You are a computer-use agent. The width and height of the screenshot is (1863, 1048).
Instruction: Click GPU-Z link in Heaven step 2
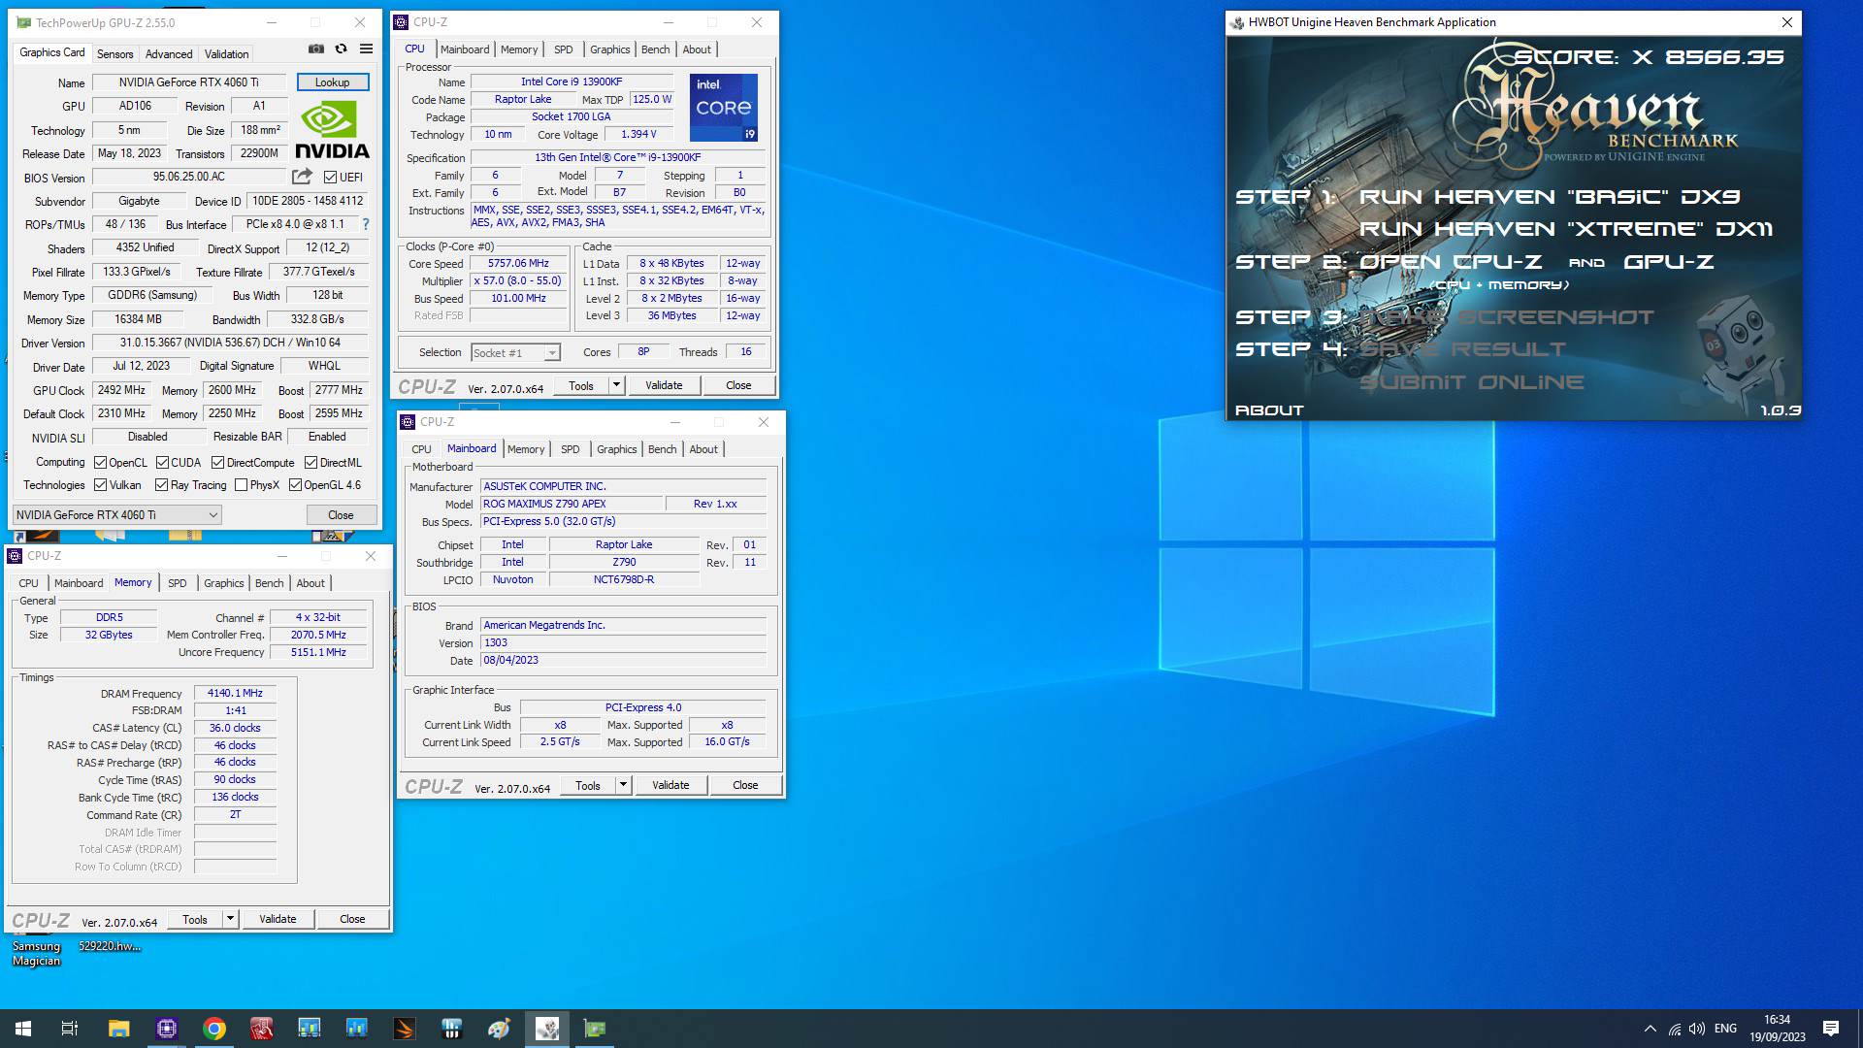[1669, 262]
